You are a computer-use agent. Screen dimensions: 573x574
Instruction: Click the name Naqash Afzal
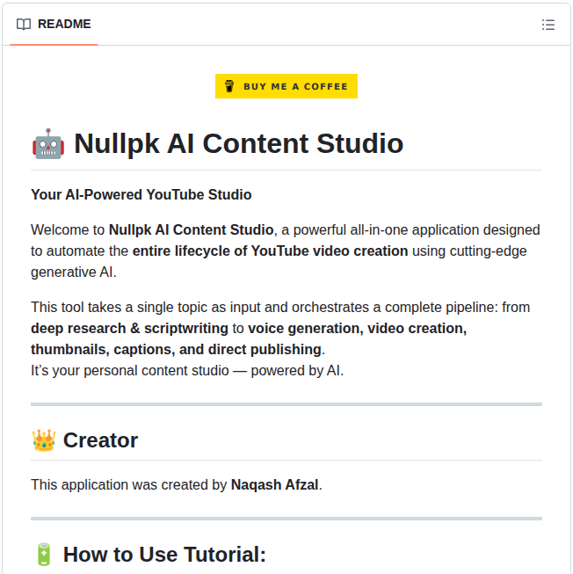[274, 484]
